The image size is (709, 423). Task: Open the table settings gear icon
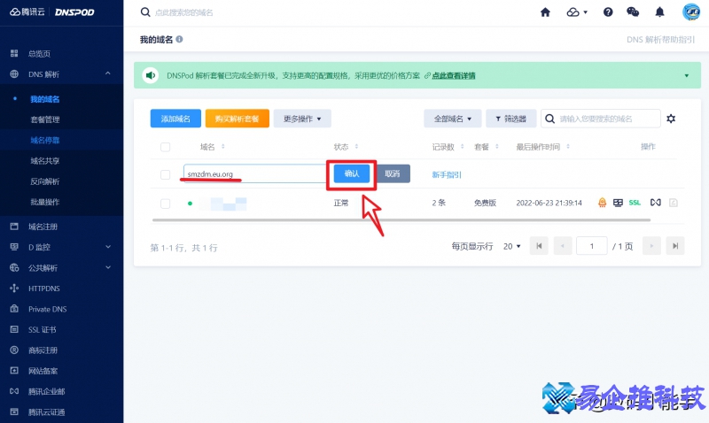coord(671,119)
